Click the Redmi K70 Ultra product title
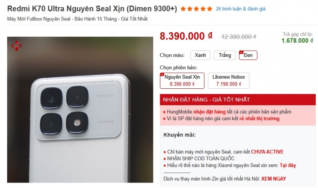The image size is (318, 188). pos(92,9)
